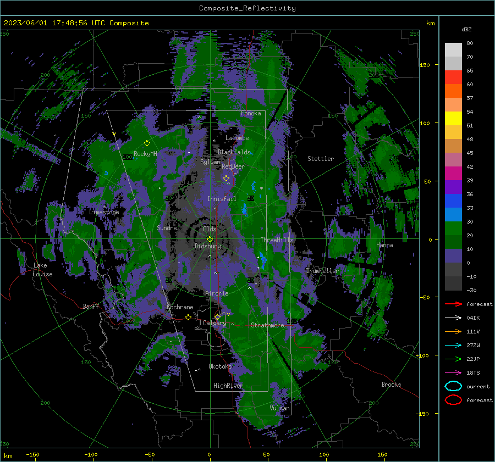
Task: Click the yellow diamond marker above Calgary
Action: [217, 316]
